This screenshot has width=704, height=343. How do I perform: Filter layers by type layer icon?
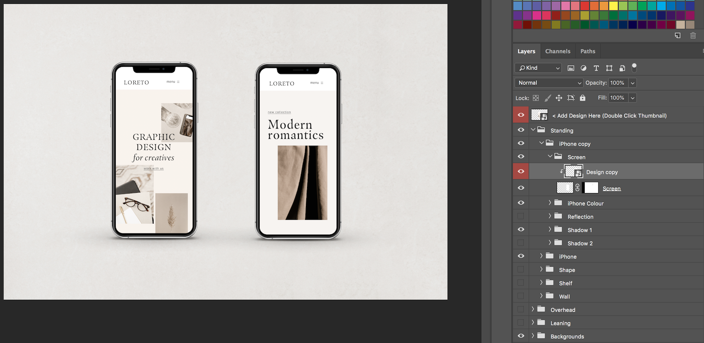pyautogui.click(x=596, y=68)
